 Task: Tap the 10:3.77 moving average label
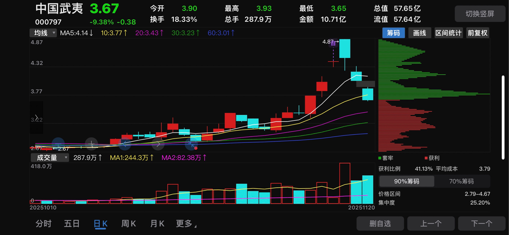(114, 33)
